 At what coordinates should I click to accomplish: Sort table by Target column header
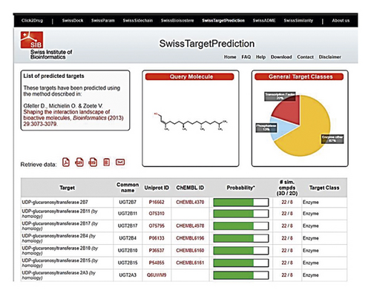click(67, 188)
